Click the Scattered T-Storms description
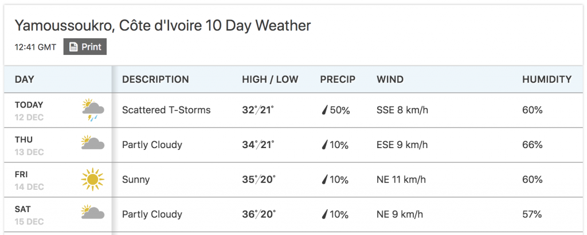 pos(166,110)
